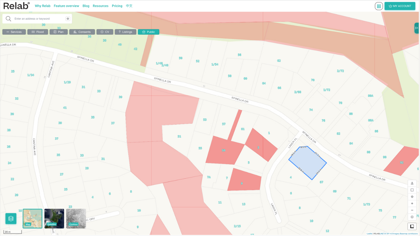Open the Consents layer options

pos(82,32)
